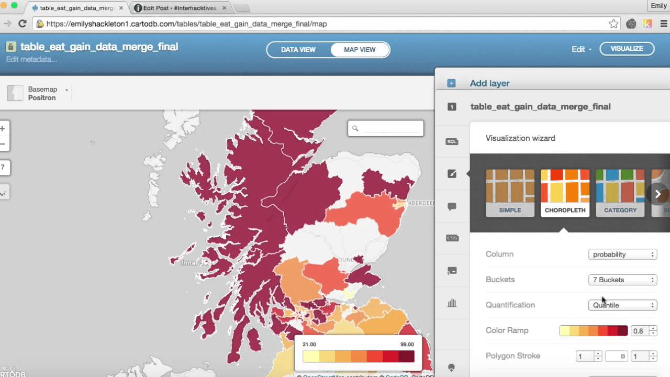Viewport: 670px width, 377px height.
Task: Click the blue plus icon next to Add layer
Action: click(x=451, y=83)
